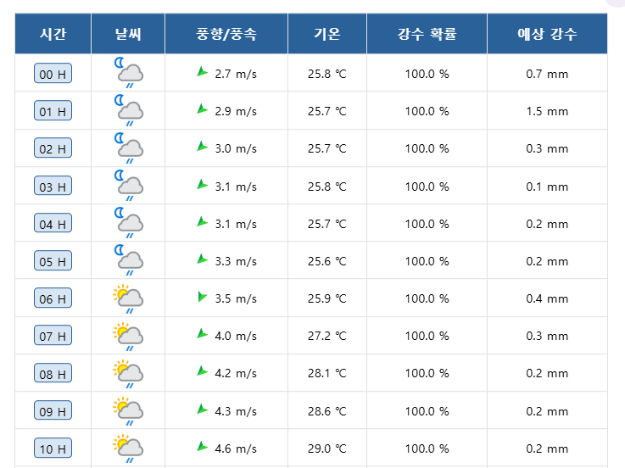The image size is (625, 468).
Task: Click the 날씨 column header
Action: point(128,35)
